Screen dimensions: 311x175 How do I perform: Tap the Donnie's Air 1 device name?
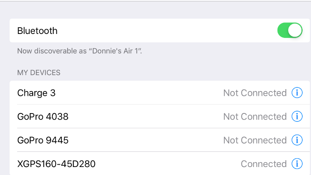[x=115, y=51]
